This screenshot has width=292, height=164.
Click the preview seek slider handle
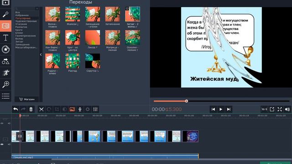[187, 101]
